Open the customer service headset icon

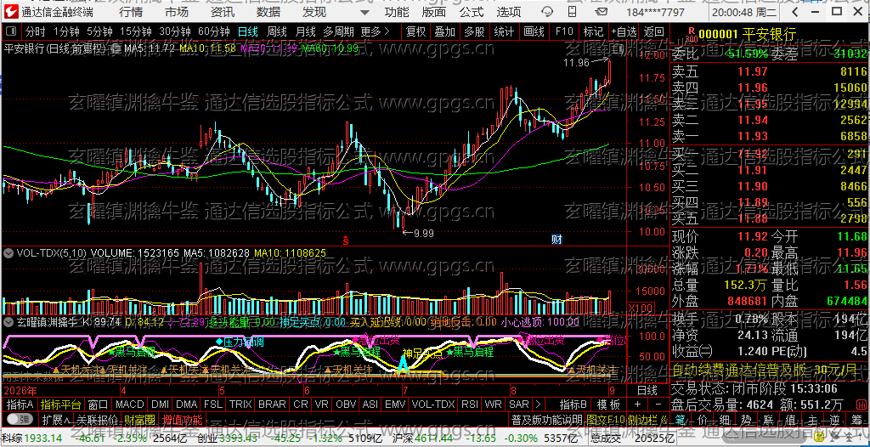(x=546, y=12)
